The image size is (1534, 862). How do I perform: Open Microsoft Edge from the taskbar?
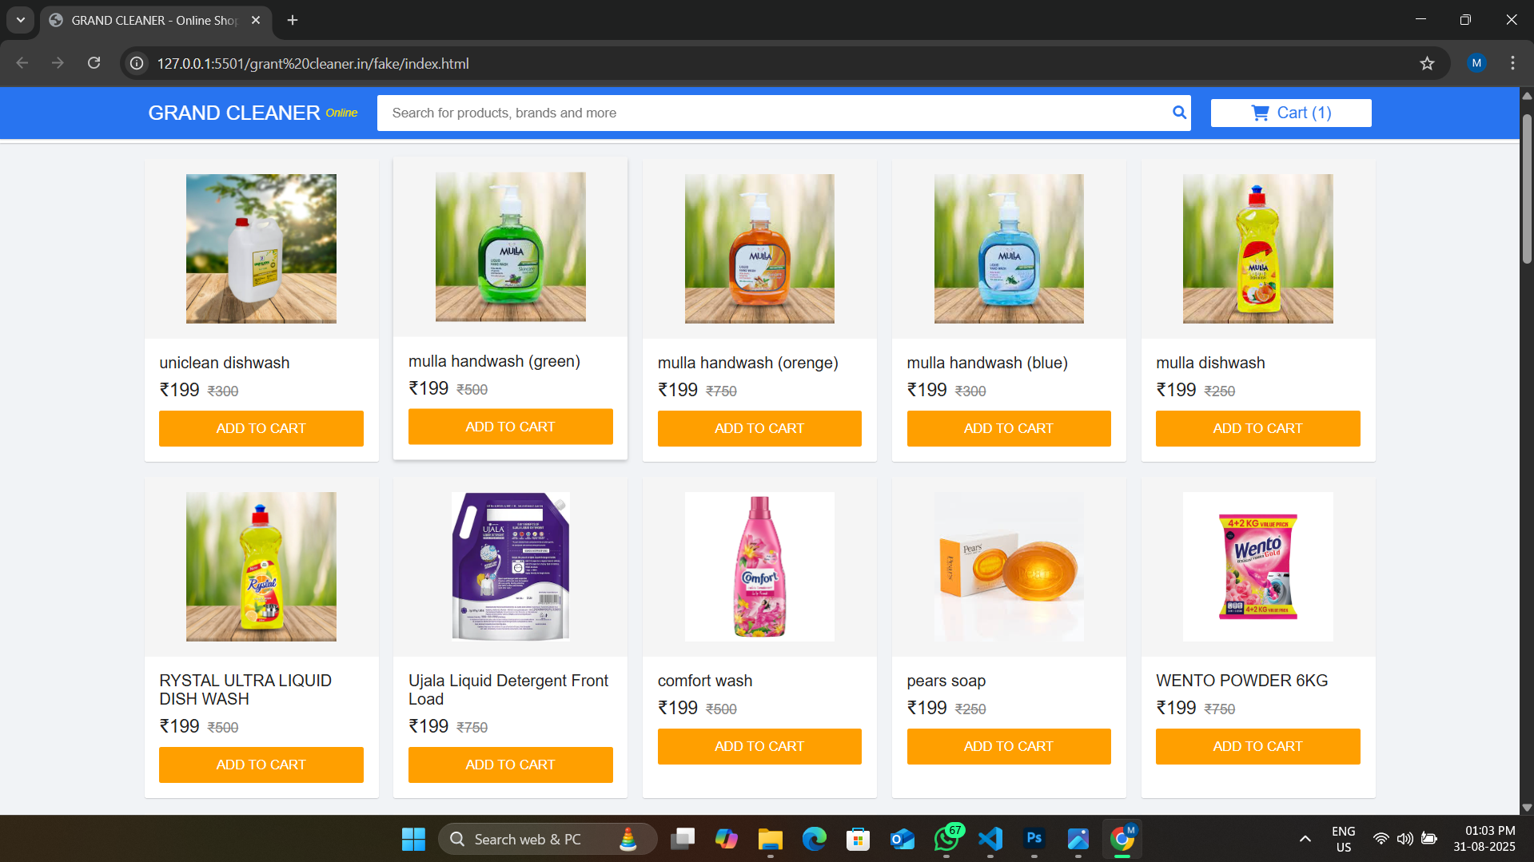tap(814, 839)
